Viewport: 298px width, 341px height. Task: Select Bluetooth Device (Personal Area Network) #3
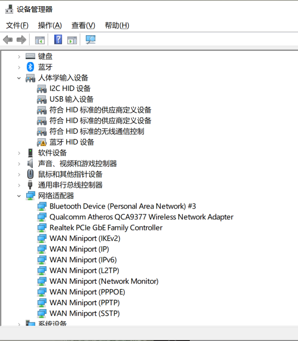pos(123,206)
